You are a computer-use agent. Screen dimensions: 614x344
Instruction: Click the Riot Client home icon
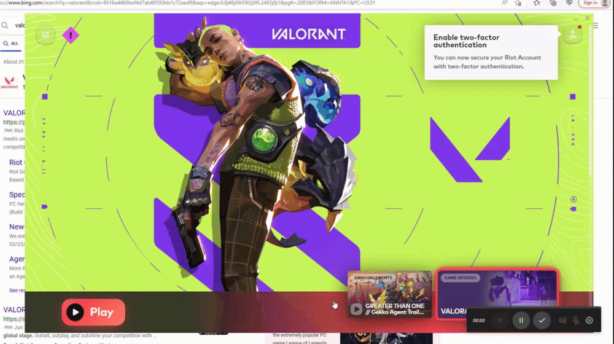click(46, 36)
